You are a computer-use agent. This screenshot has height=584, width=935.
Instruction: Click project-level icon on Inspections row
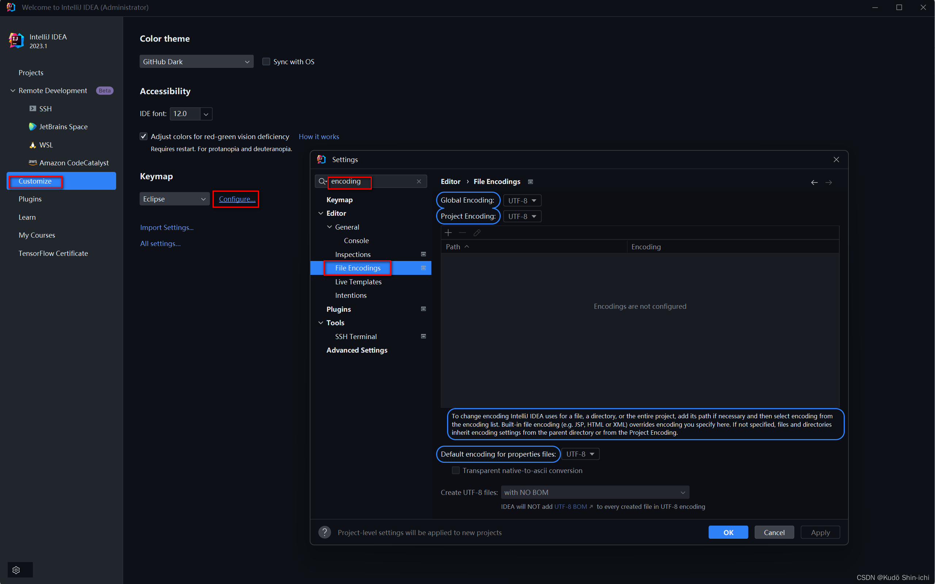[423, 254]
